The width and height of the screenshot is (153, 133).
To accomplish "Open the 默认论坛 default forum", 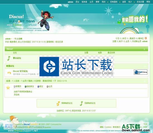I will click(17, 58).
